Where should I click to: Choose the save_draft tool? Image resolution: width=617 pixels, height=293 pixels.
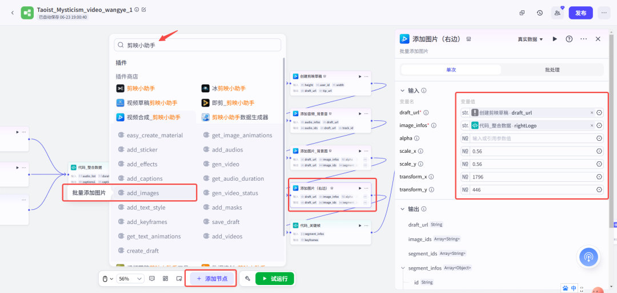click(226, 222)
